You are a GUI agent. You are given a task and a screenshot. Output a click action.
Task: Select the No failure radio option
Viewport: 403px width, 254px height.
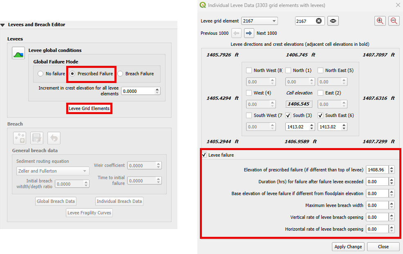40,74
